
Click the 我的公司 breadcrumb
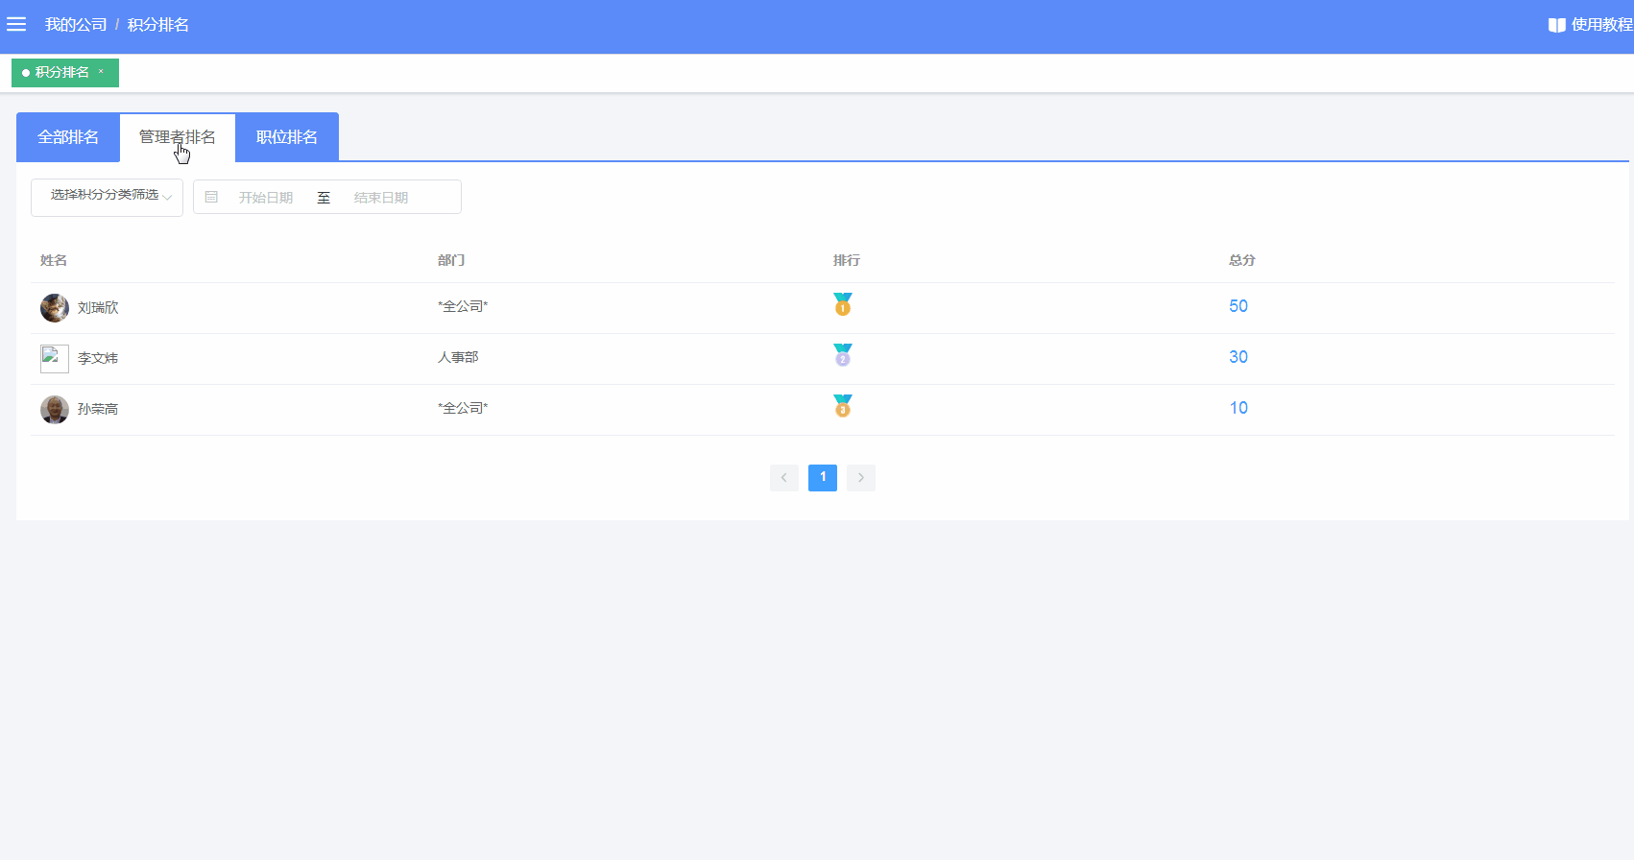[76, 25]
